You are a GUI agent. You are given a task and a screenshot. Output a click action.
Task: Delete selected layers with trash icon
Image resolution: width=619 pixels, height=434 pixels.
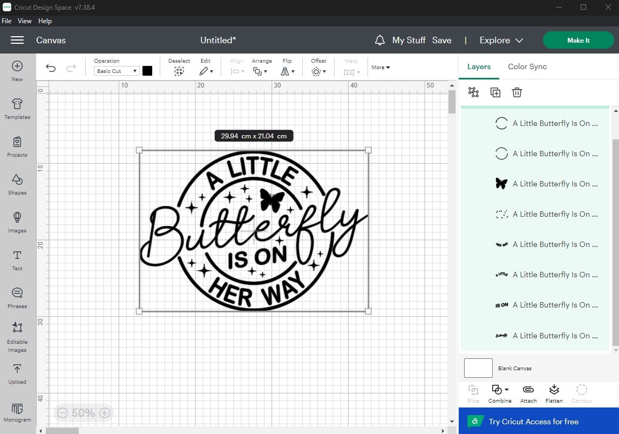coord(517,92)
